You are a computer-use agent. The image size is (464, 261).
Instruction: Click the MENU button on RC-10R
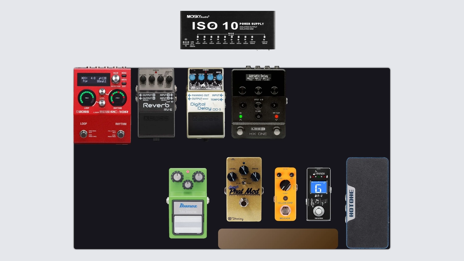[x=124, y=76]
